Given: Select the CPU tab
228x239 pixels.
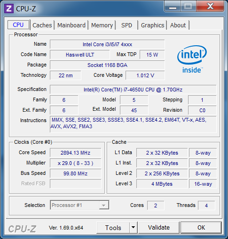Looking at the screenshot, I should [x=18, y=25].
